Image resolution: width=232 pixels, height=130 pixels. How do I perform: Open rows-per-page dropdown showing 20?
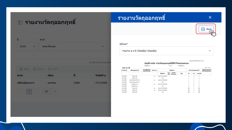coord(50,92)
